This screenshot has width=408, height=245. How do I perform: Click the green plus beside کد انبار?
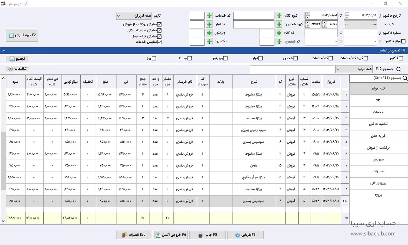pos(209,25)
